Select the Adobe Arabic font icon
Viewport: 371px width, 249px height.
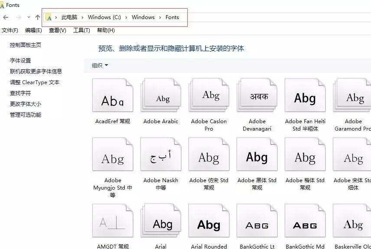161,95
